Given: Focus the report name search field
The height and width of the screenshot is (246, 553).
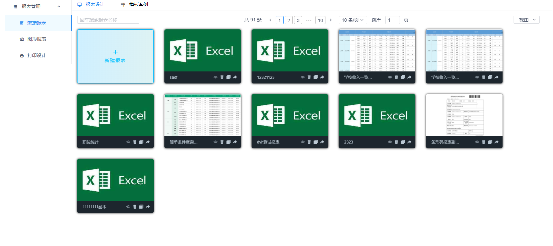Looking at the screenshot, I should pos(108,20).
